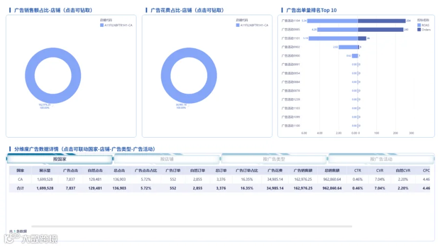
Task: Toggle store legend in sales share chart
Action: pyautogui.click(x=102, y=25)
